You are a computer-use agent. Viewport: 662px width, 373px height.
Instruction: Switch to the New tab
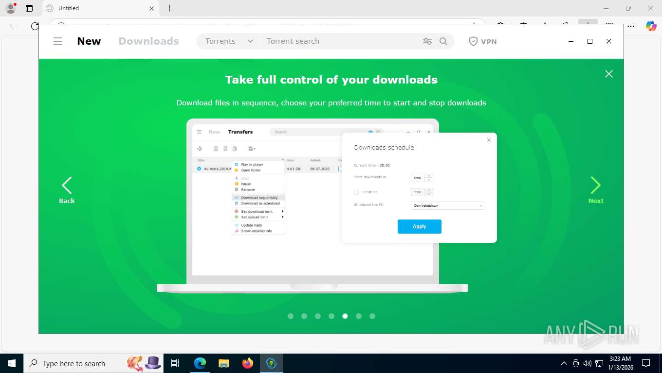pyautogui.click(x=89, y=41)
